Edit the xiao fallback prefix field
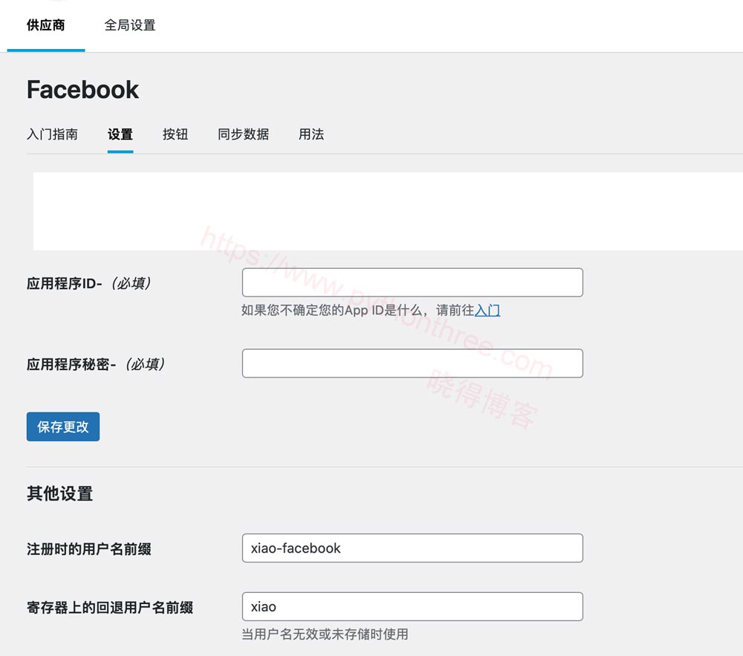 tap(412, 606)
